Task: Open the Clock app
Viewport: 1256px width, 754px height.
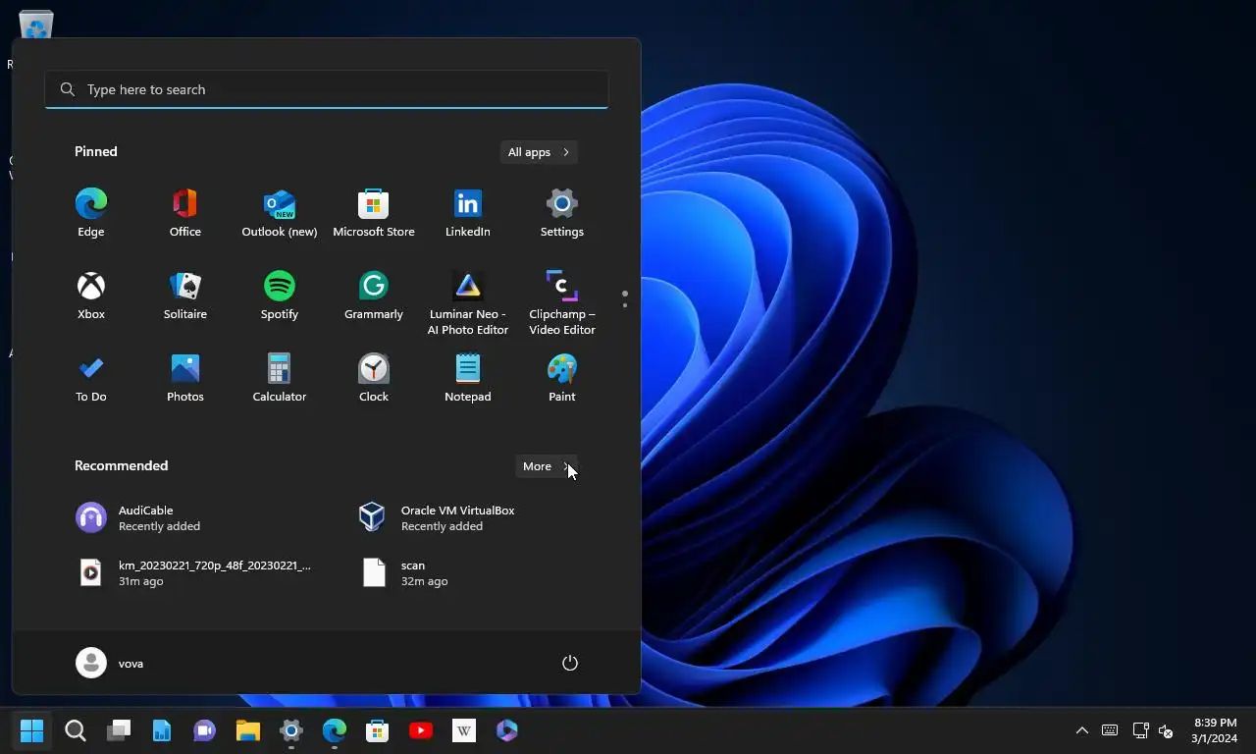Action: point(374,378)
